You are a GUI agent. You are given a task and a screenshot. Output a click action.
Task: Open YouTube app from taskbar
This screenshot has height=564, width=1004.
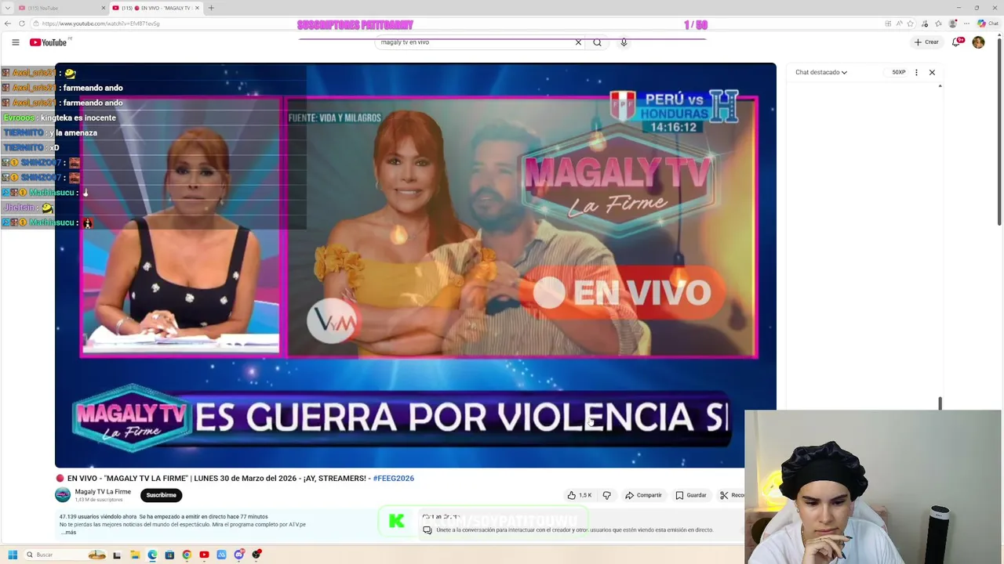204,555
